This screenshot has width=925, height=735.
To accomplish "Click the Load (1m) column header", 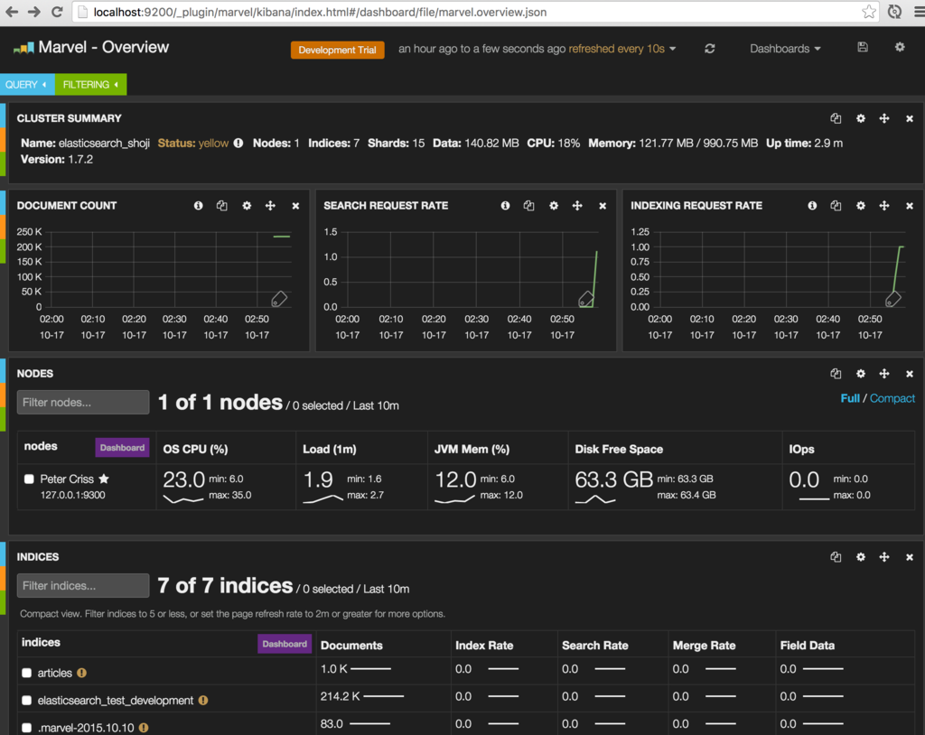I will [x=329, y=449].
